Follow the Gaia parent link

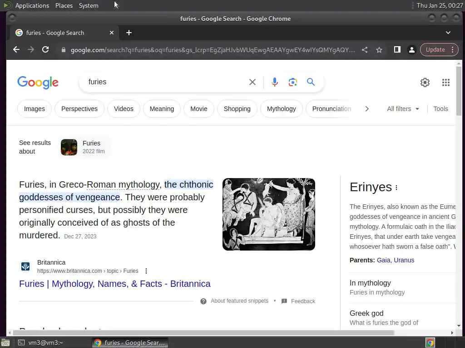[x=384, y=260]
